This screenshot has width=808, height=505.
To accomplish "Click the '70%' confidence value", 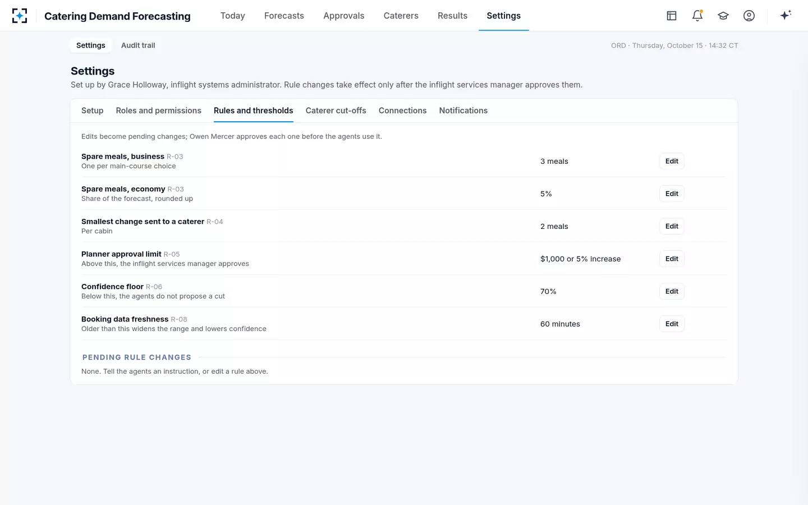I will [x=548, y=291].
